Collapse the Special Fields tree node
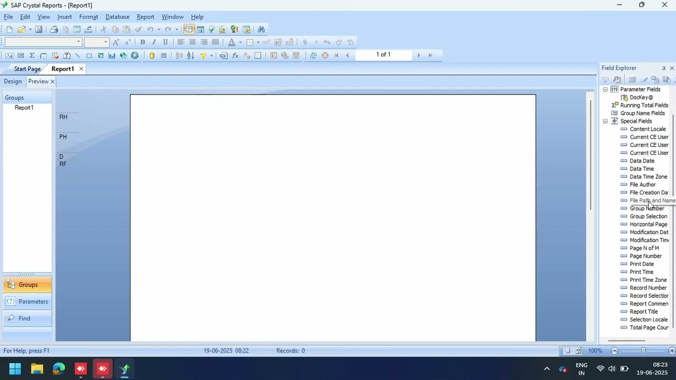 (x=605, y=121)
